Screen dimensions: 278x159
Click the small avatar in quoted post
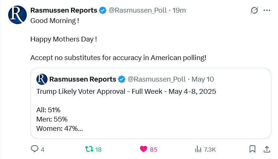click(42, 79)
